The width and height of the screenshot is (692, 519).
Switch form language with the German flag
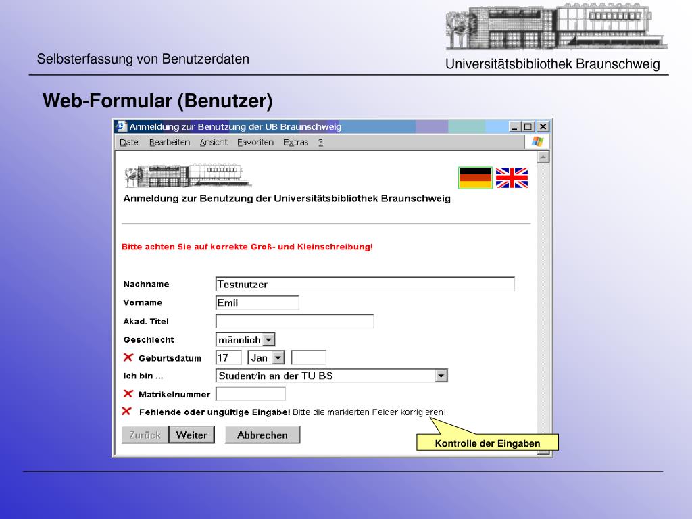tap(475, 178)
